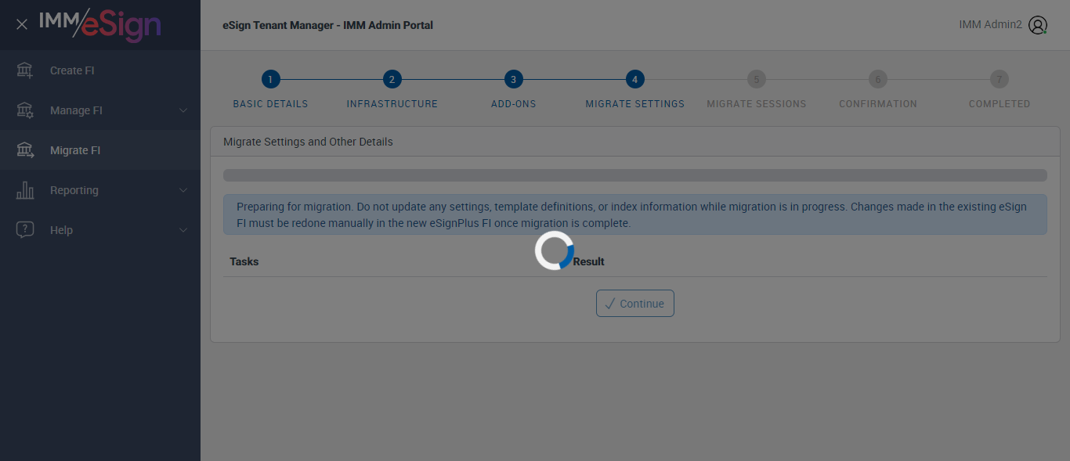The width and height of the screenshot is (1070, 461).
Task: Expand the Reporting chevron
Action: point(183,190)
